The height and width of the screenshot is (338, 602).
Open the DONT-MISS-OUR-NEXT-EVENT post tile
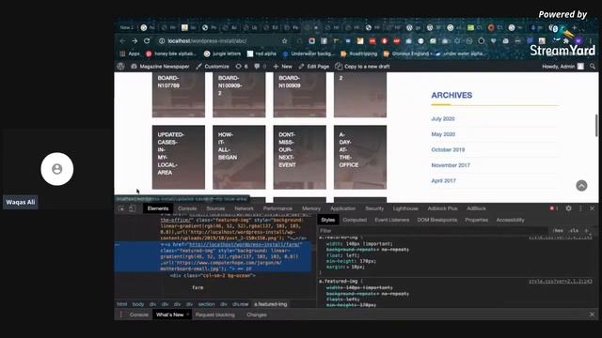[299, 157]
